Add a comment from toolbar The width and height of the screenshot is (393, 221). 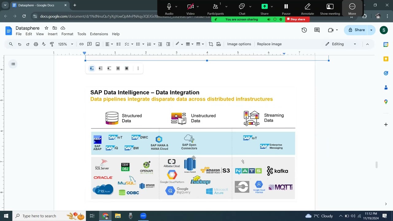point(90,44)
